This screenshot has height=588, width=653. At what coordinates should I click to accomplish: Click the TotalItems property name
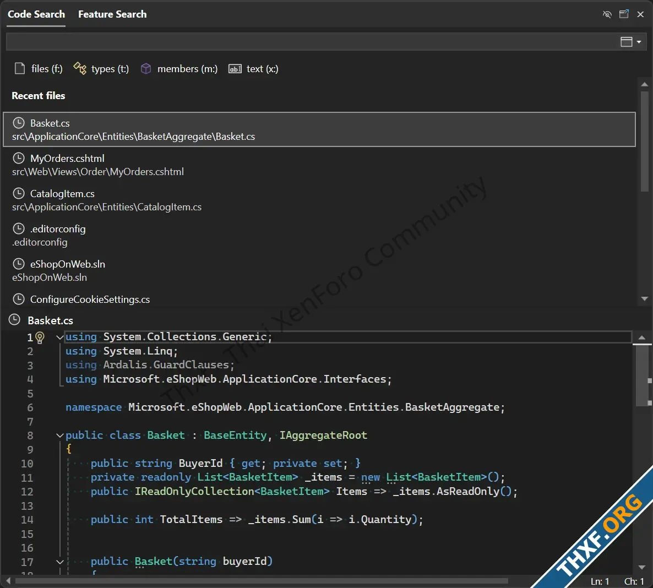coord(191,519)
